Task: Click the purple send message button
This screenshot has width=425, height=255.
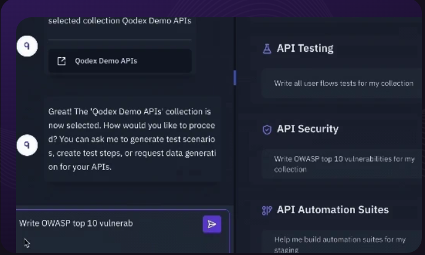Action: [x=212, y=224]
